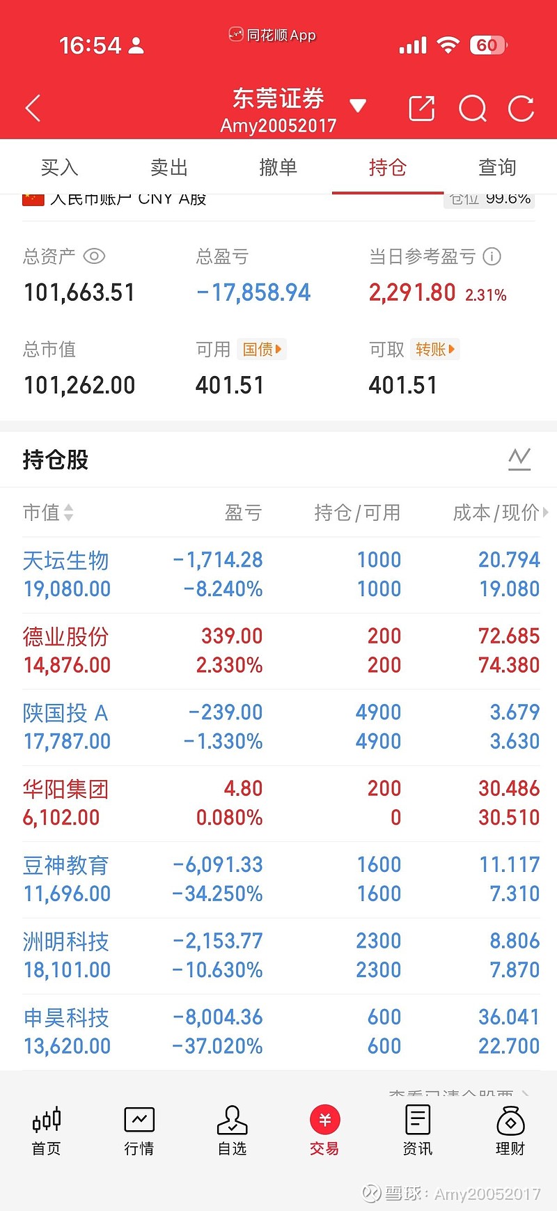557x1211 pixels.
Task: Switch to the 撤单 tab
Action: (x=278, y=167)
